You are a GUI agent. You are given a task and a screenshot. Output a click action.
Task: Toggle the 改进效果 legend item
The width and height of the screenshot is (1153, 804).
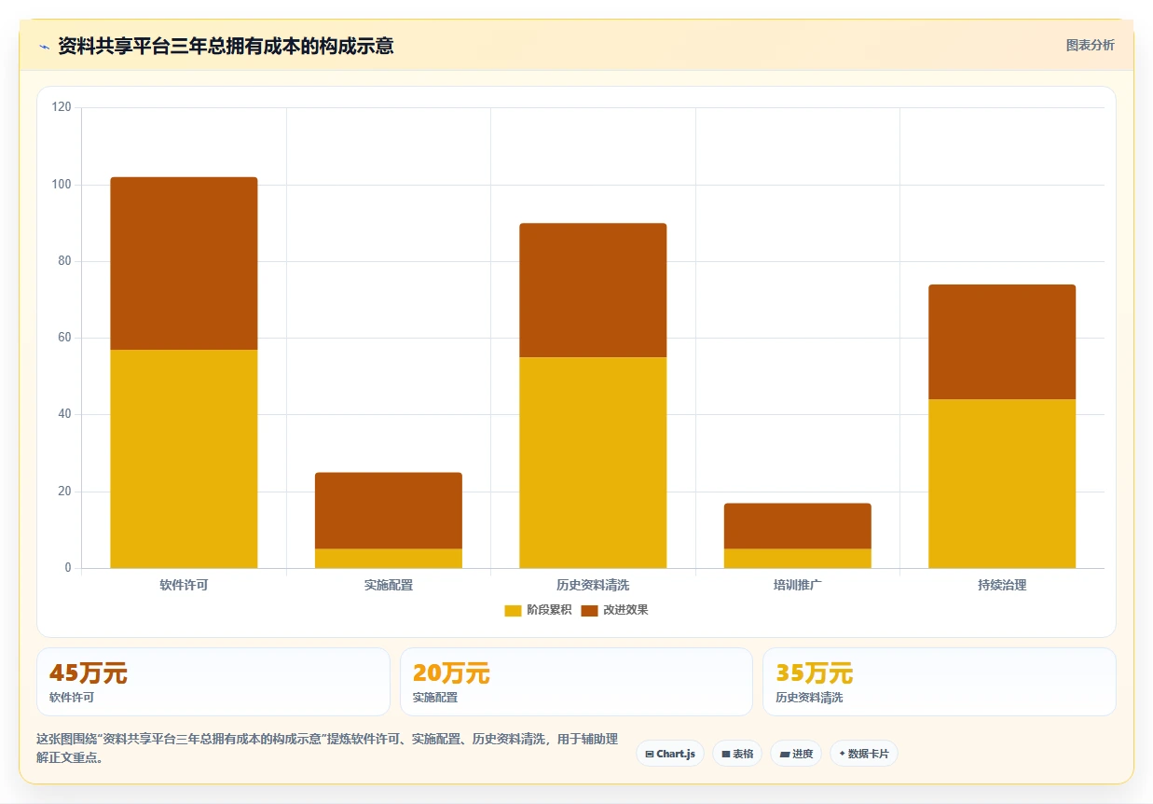coord(614,610)
